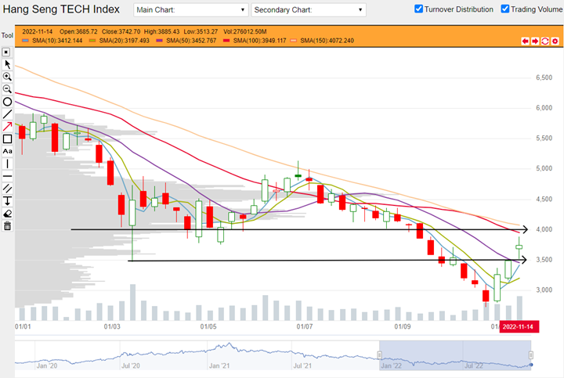
Task: Click the red left arrow chart button
Action: [525, 41]
